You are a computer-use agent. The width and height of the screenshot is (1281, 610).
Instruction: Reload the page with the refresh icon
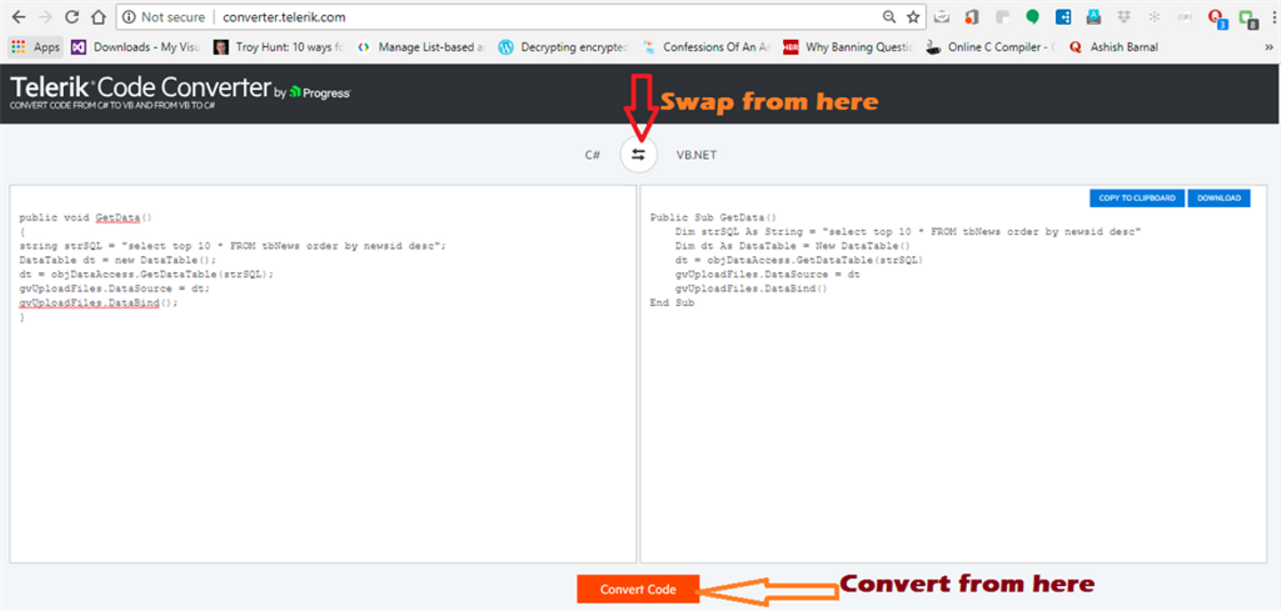pos(72,17)
